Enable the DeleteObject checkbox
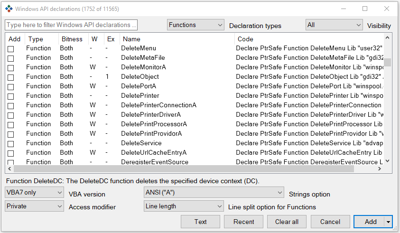The image size is (400, 233). point(11,77)
